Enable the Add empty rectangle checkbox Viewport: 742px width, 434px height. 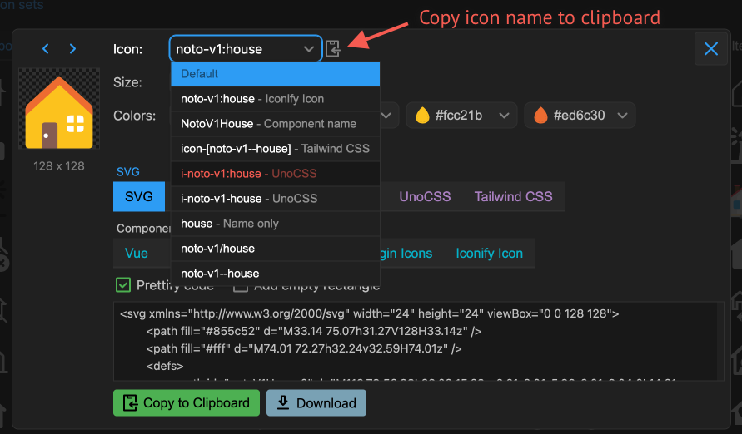241,285
